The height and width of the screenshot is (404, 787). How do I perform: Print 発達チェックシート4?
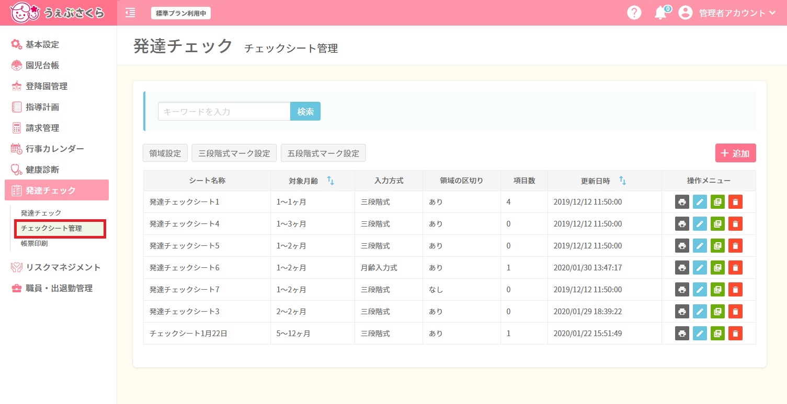682,224
